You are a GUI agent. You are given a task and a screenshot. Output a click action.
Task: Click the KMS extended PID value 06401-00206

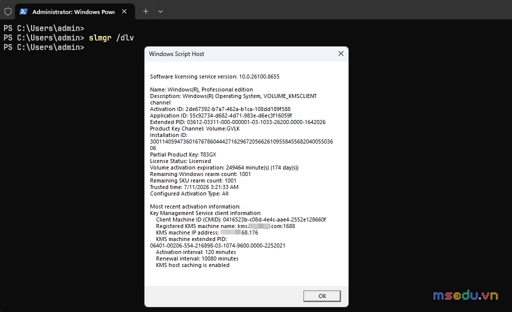pos(217,245)
